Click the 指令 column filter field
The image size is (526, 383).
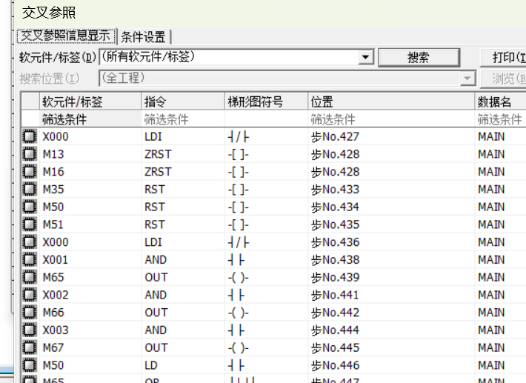pyautogui.click(x=182, y=119)
